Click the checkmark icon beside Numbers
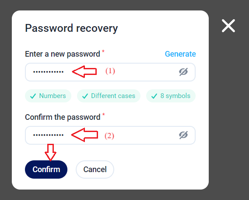 [x=33, y=96]
